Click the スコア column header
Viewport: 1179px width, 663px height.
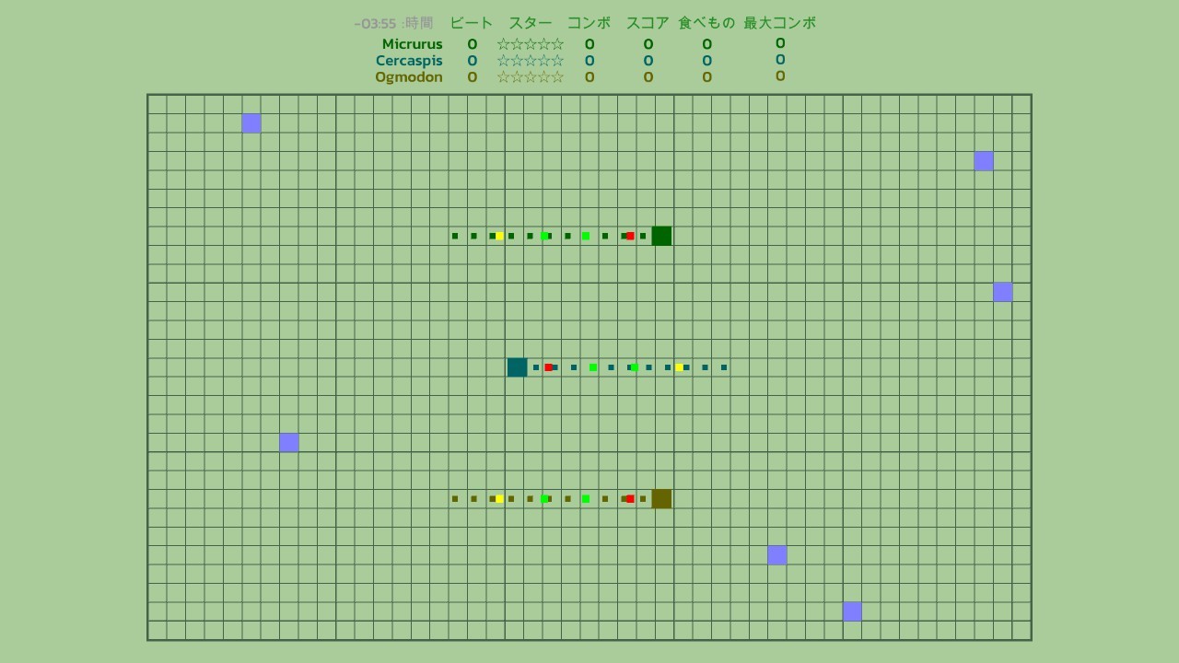[648, 23]
